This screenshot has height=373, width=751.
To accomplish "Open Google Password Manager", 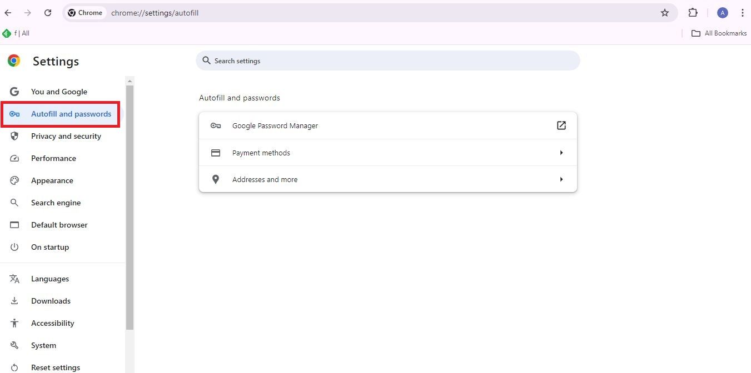I will coord(275,125).
